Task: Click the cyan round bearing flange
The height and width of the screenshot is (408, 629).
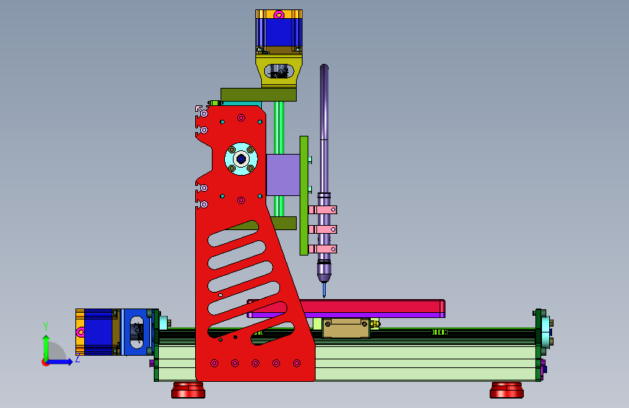Action: 241,159
